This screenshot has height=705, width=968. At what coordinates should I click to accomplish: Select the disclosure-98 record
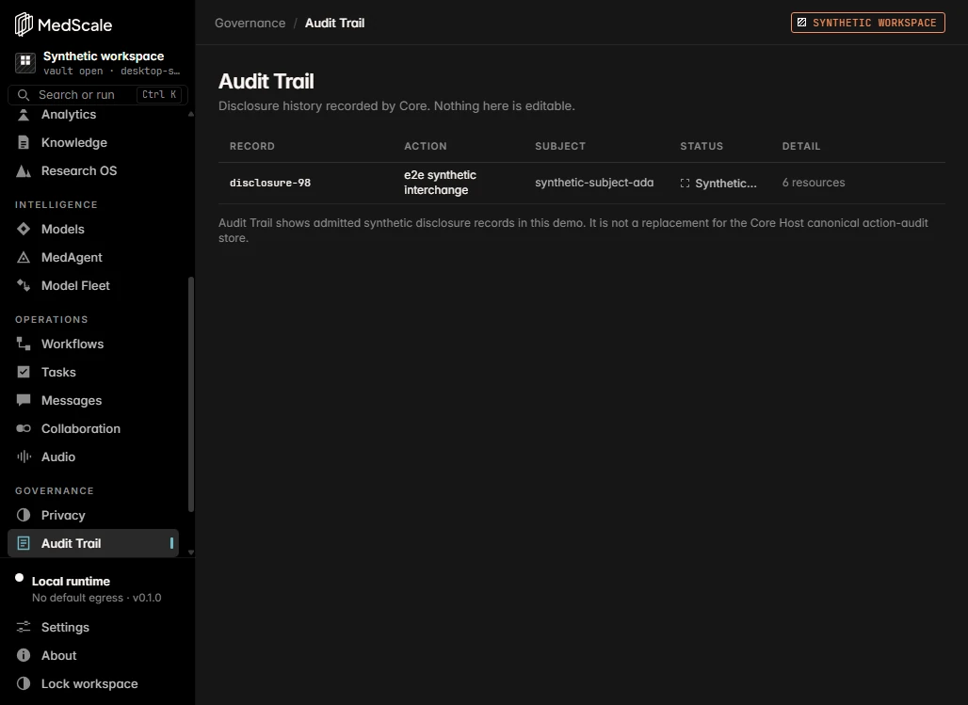click(270, 183)
